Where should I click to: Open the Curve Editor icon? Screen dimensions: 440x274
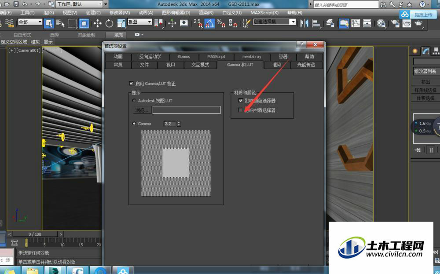[356, 23]
